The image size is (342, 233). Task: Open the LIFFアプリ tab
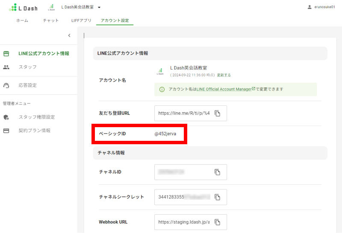[81, 20]
